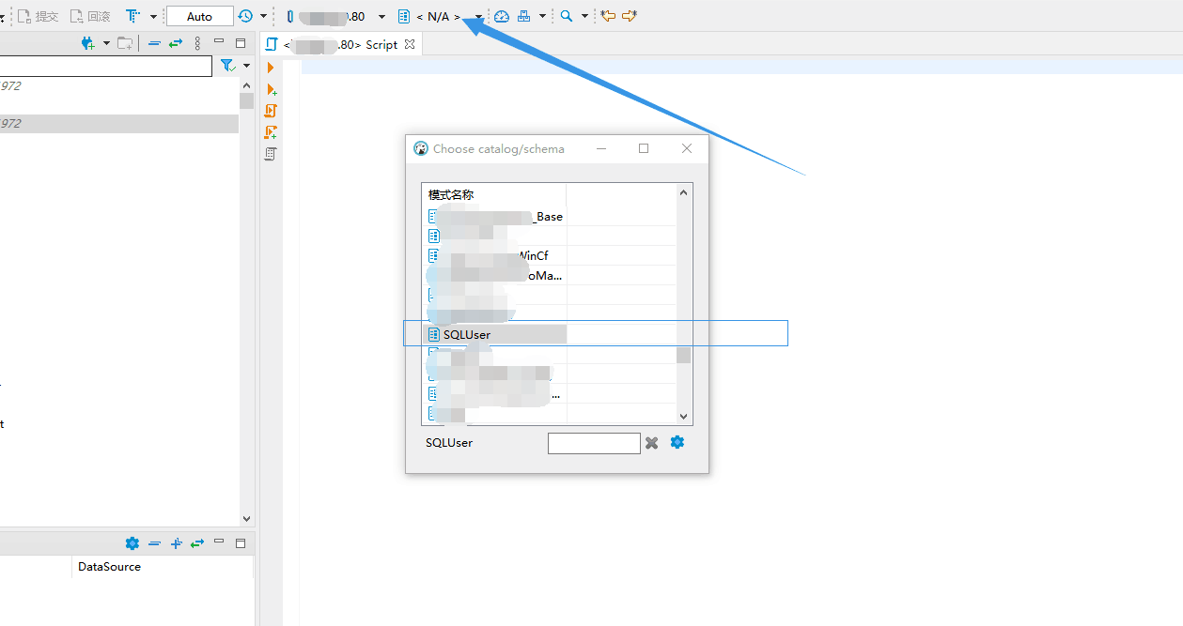1183x626 pixels.
Task: Open the results panel settings gear
Action: click(x=132, y=542)
